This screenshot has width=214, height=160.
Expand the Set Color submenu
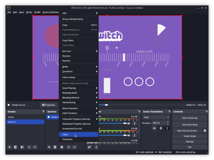pyautogui.click(x=79, y=51)
